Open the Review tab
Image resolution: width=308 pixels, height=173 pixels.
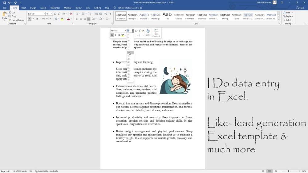tap(78, 8)
